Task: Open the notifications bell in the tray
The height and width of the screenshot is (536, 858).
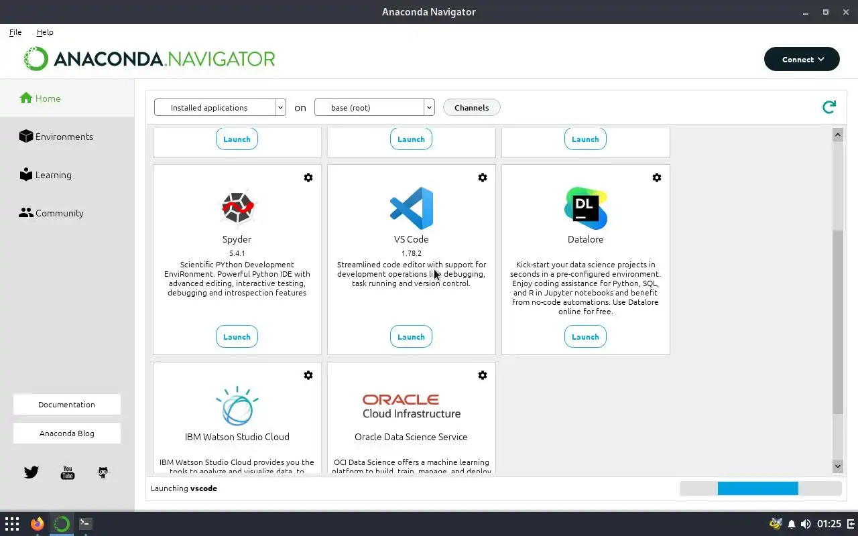Action: (792, 524)
